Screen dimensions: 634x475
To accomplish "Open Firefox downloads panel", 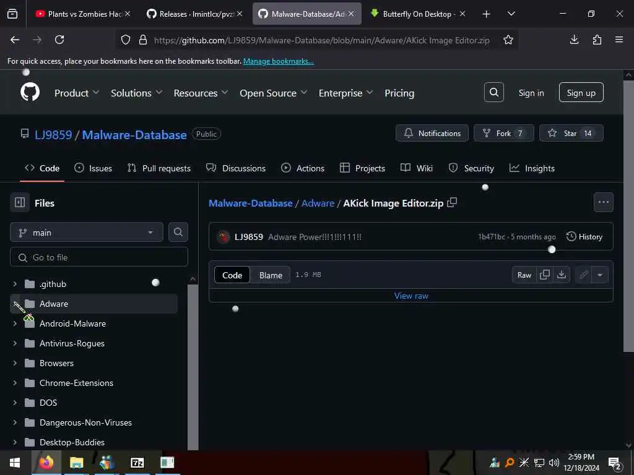I will click(574, 40).
